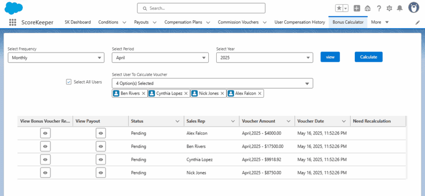Switch to User Compensation History tab
This screenshot has width=425, height=196.
click(300, 22)
